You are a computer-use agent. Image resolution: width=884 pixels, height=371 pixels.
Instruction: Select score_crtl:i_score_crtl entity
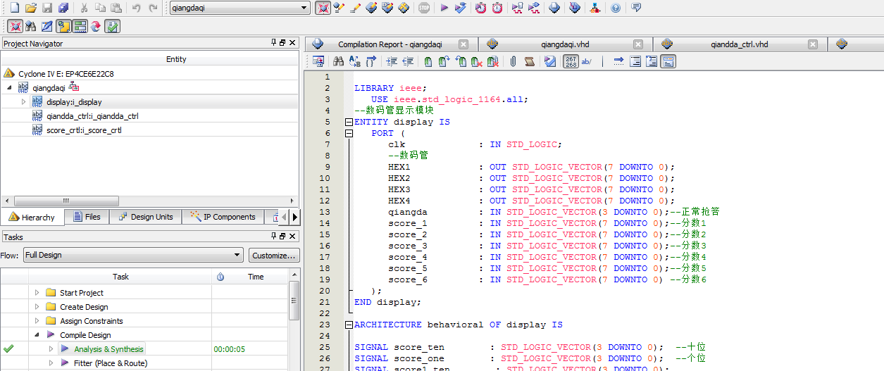(x=84, y=130)
